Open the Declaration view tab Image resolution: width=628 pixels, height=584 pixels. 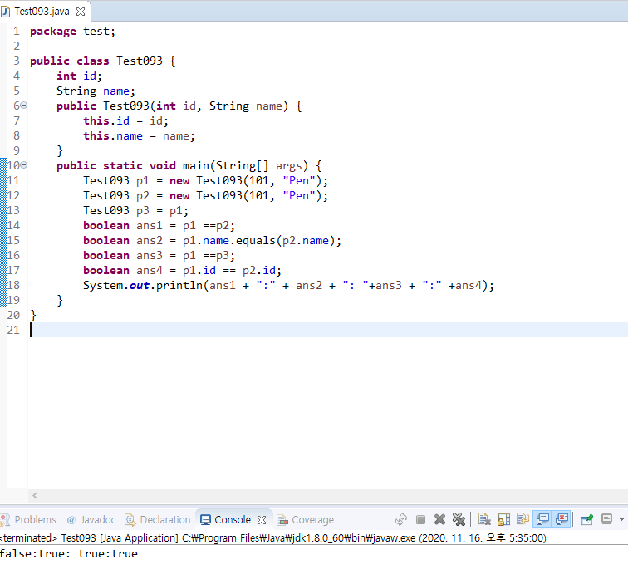(x=157, y=519)
